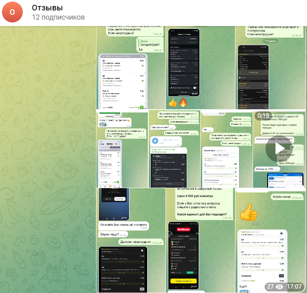Screen dimensions: 307x293
Task: Click the large thumbs-up sticker under Ждём заход
Action: click(x=248, y=213)
